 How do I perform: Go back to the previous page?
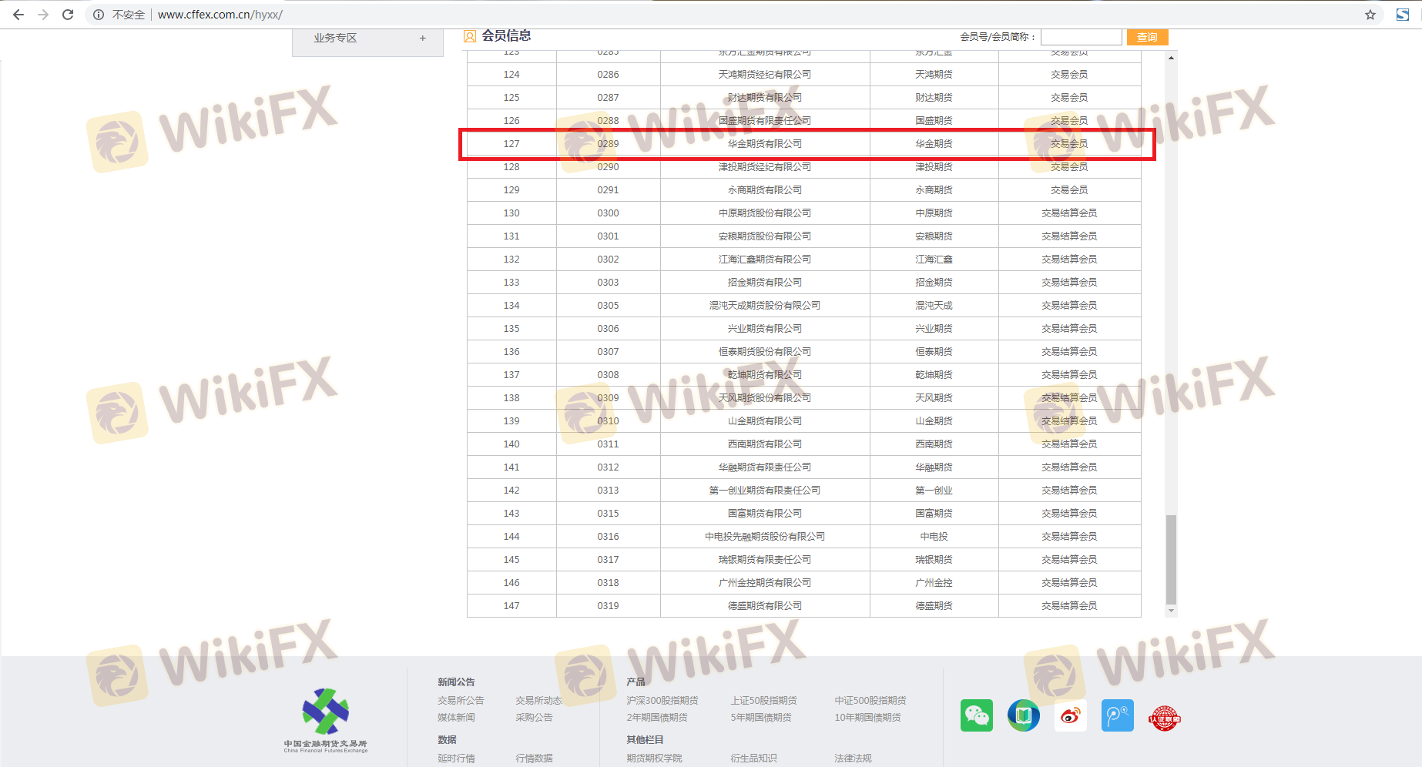coord(18,15)
